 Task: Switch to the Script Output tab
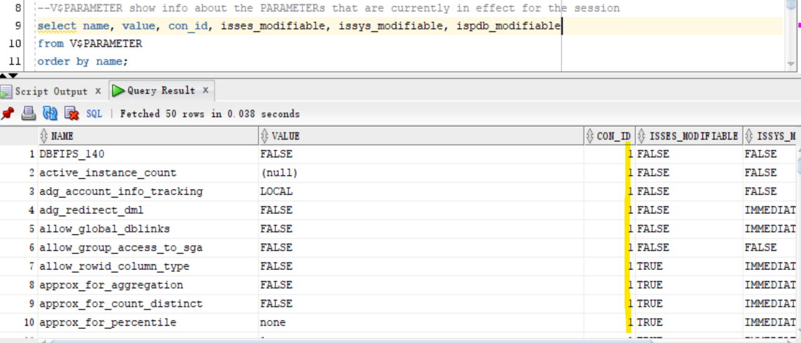(x=51, y=91)
